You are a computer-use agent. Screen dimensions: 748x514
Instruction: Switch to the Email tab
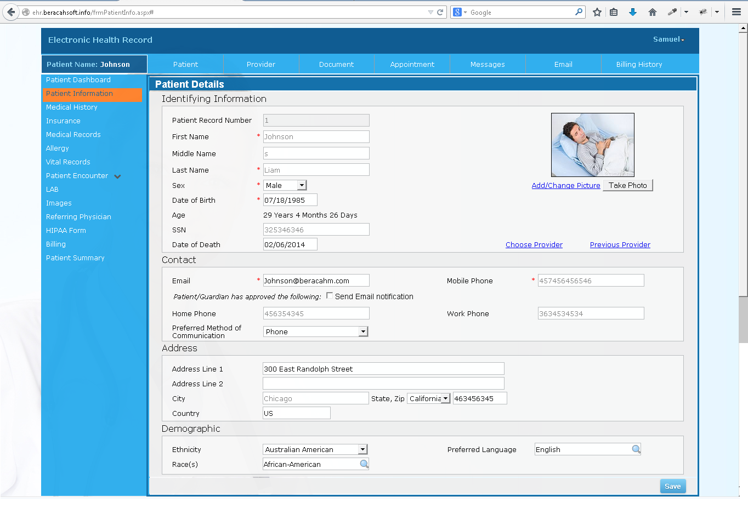(x=563, y=64)
